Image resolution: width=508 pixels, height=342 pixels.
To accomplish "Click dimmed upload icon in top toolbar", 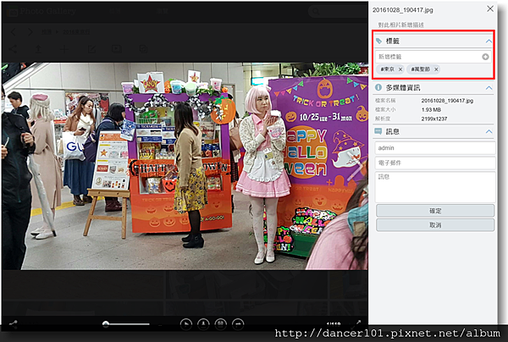I will (38, 49).
